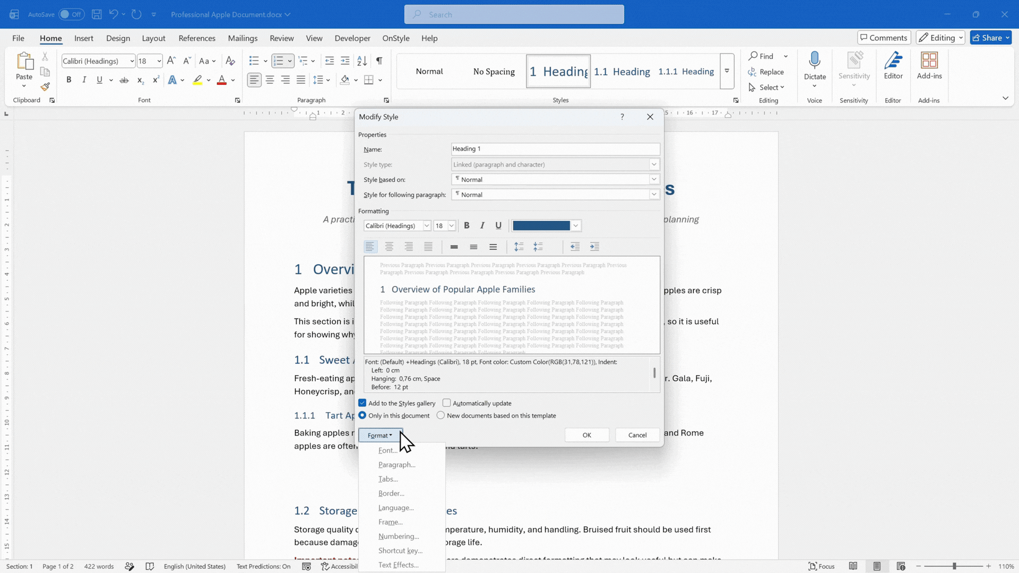The image size is (1019, 573).
Task: Switch to Read Mode in status bar
Action: tap(853, 566)
